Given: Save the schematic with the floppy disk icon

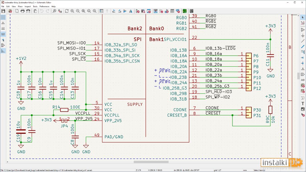Looking at the screenshot, I should (3, 11).
